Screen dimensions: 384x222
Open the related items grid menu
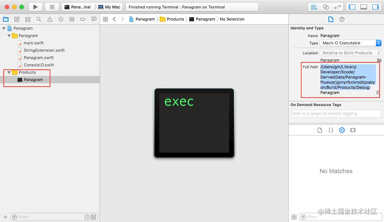pyautogui.click(x=105, y=19)
